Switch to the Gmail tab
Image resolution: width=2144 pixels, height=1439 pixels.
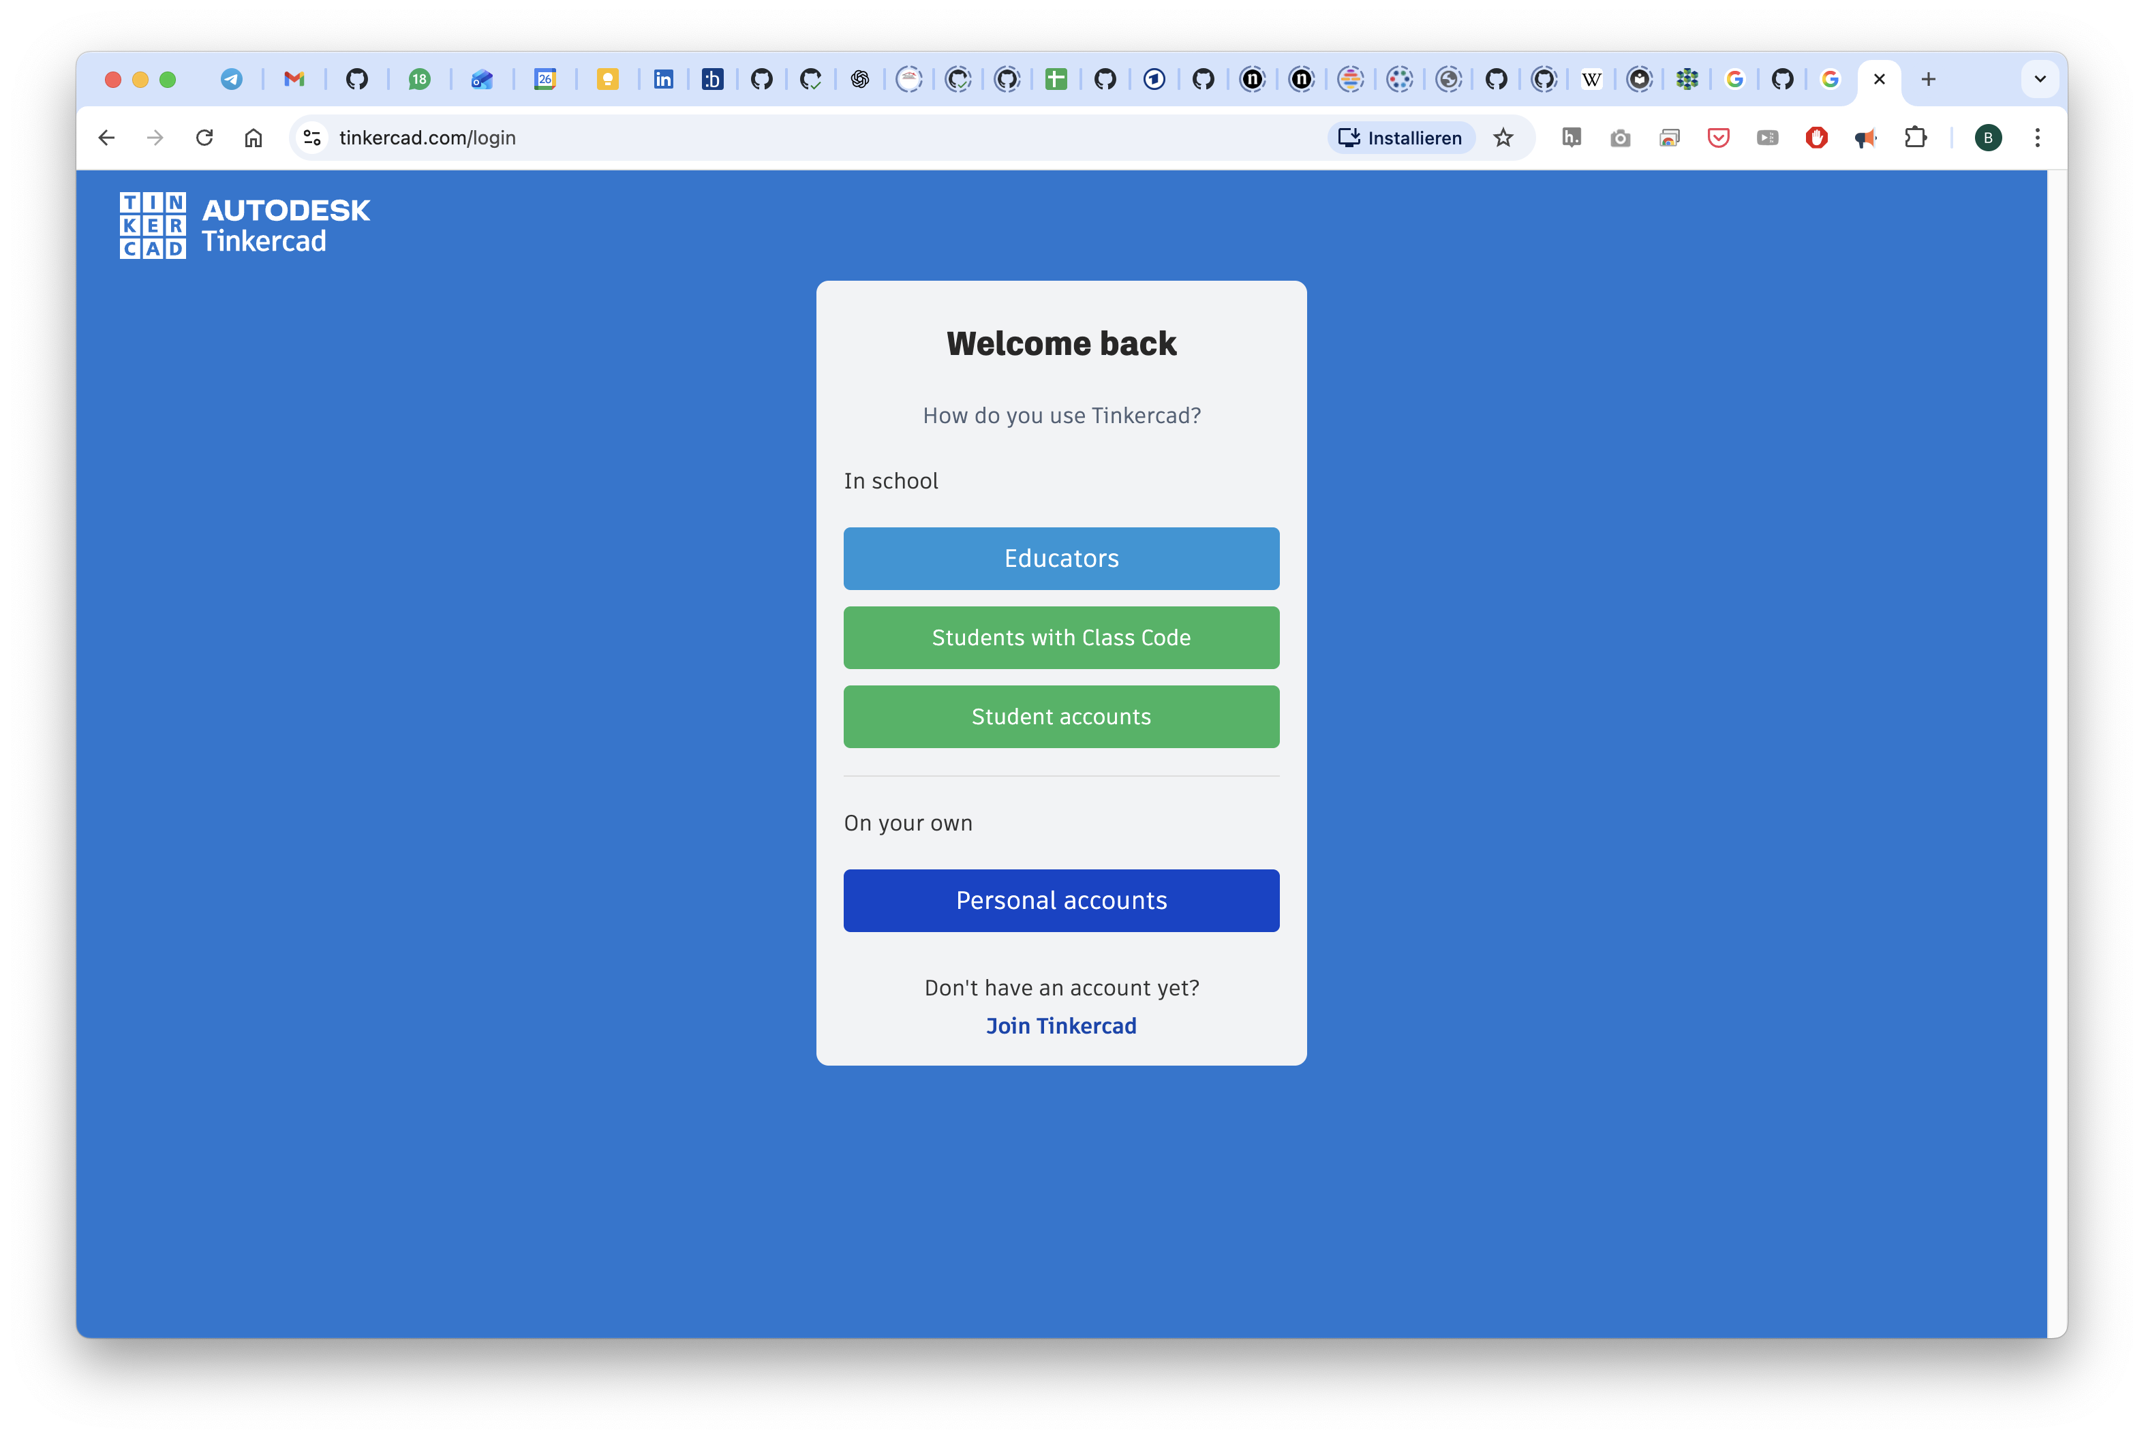click(x=294, y=79)
